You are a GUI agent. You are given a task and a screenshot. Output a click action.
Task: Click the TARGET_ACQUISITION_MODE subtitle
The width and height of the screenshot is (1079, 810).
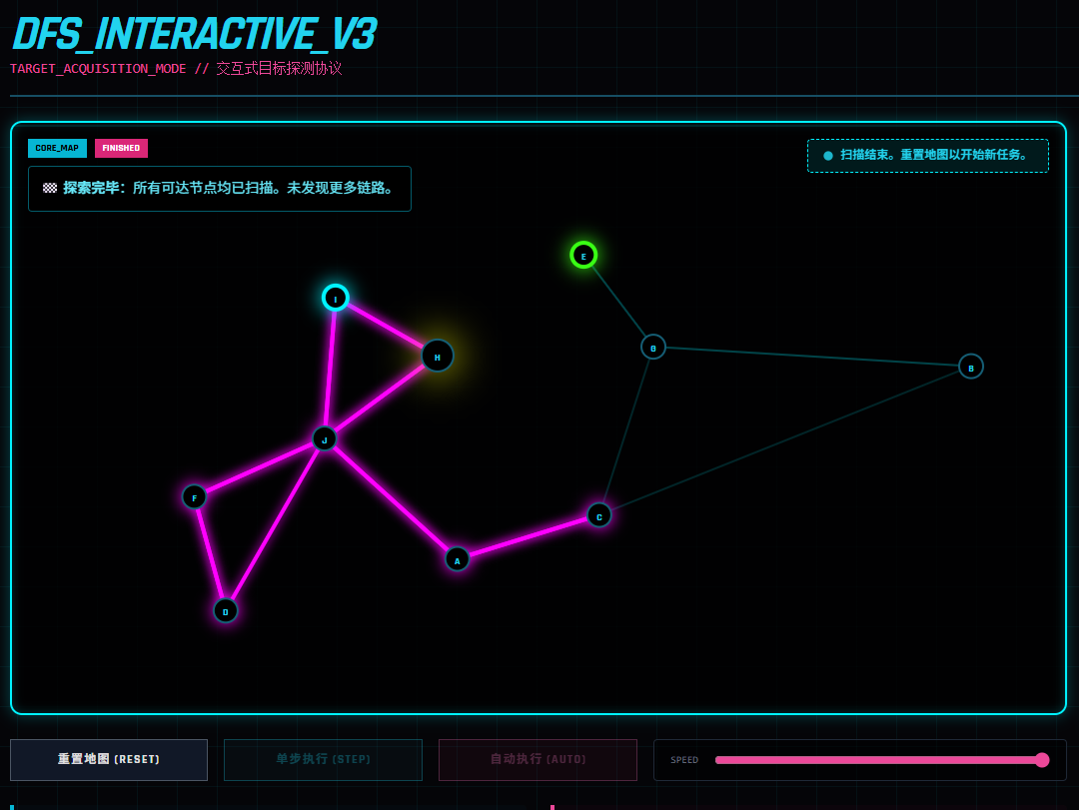[x=176, y=69]
